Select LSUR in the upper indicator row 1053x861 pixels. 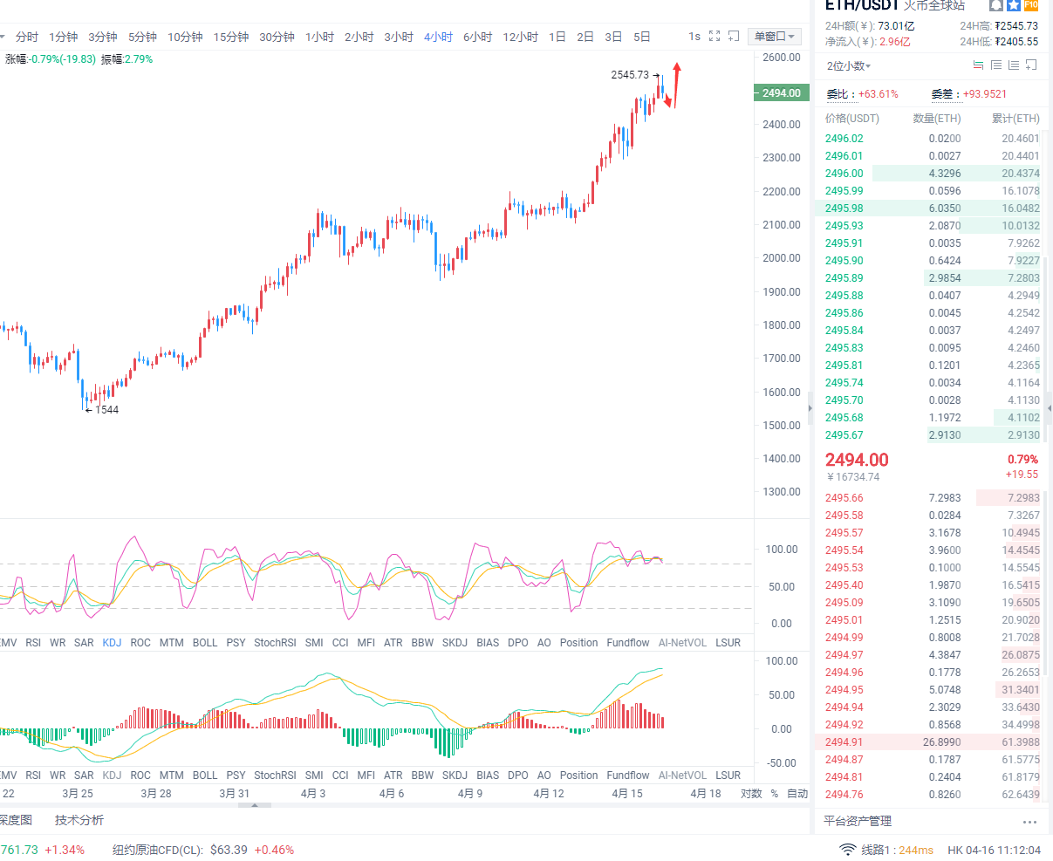pyautogui.click(x=728, y=643)
